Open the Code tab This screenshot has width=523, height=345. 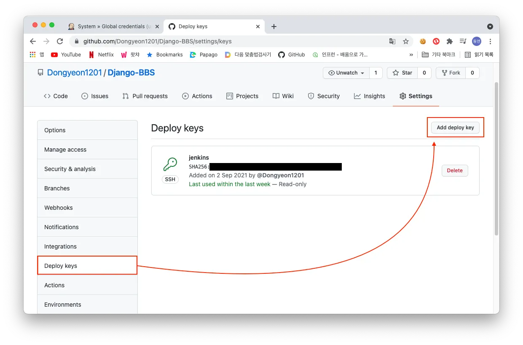tap(56, 96)
